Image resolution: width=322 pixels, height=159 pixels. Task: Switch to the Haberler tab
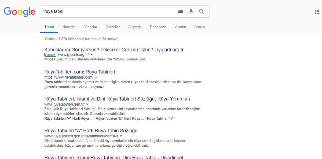pyautogui.click(x=69, y=27)
